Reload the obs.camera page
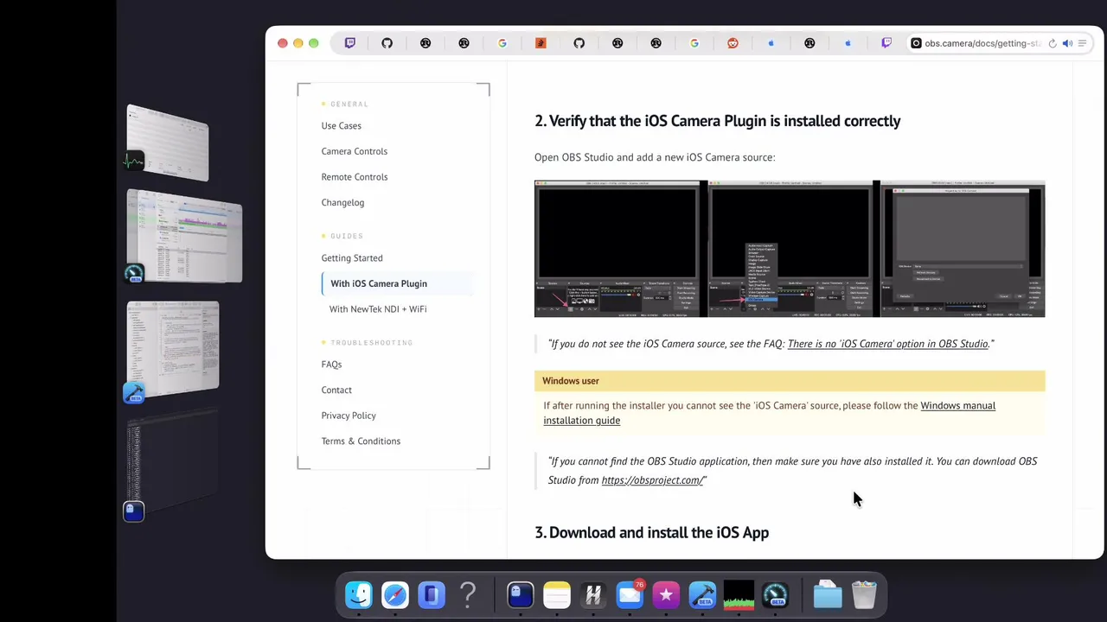 pos(1053,43)
